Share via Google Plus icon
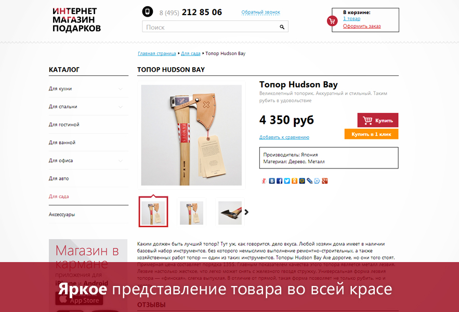The image size is (459, 312). 325,181
